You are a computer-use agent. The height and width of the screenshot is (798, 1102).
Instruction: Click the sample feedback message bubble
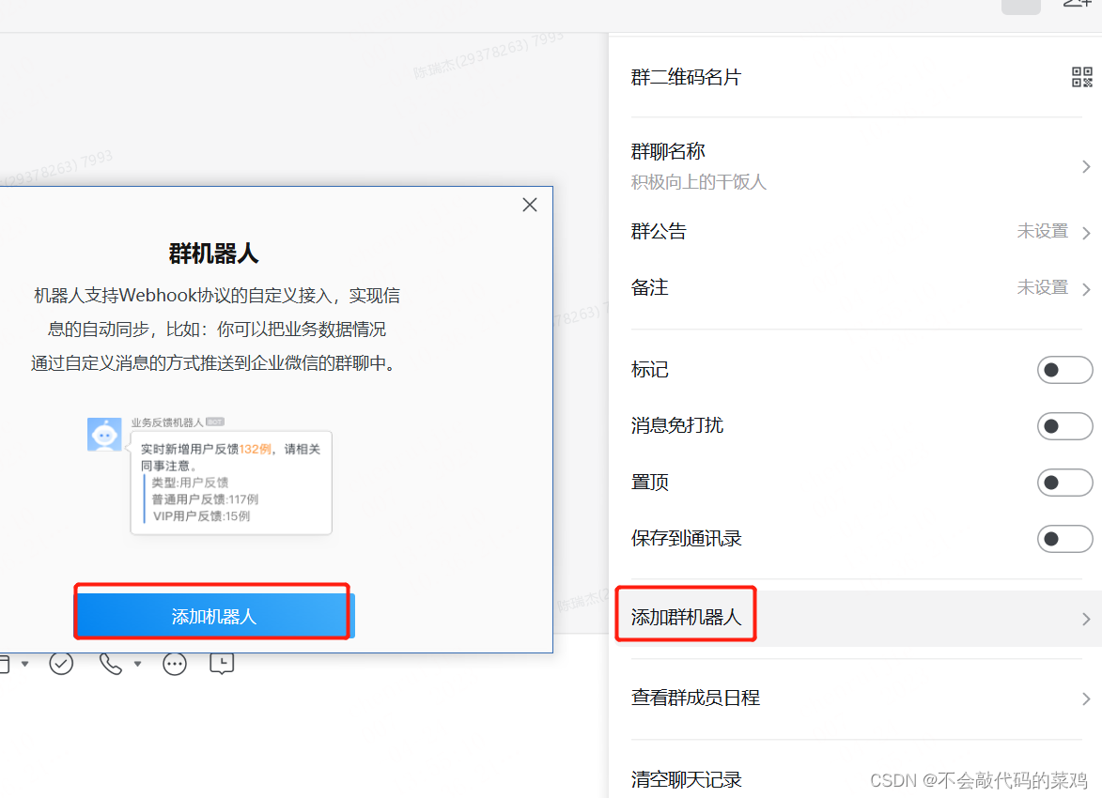(x=231, y=483)
